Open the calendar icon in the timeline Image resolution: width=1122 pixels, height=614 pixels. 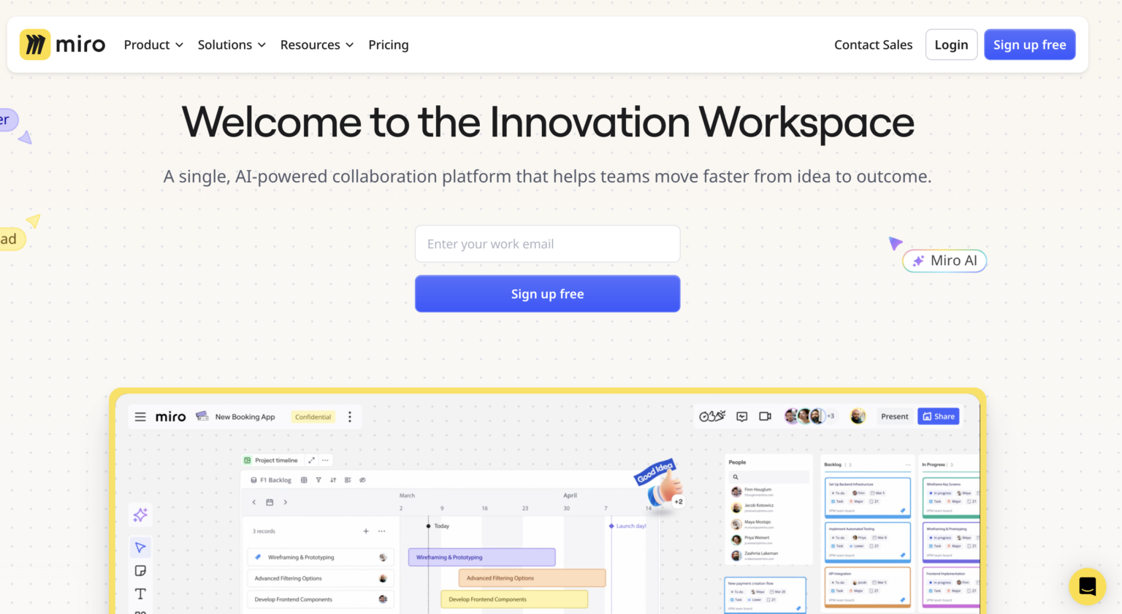point(270,502)
